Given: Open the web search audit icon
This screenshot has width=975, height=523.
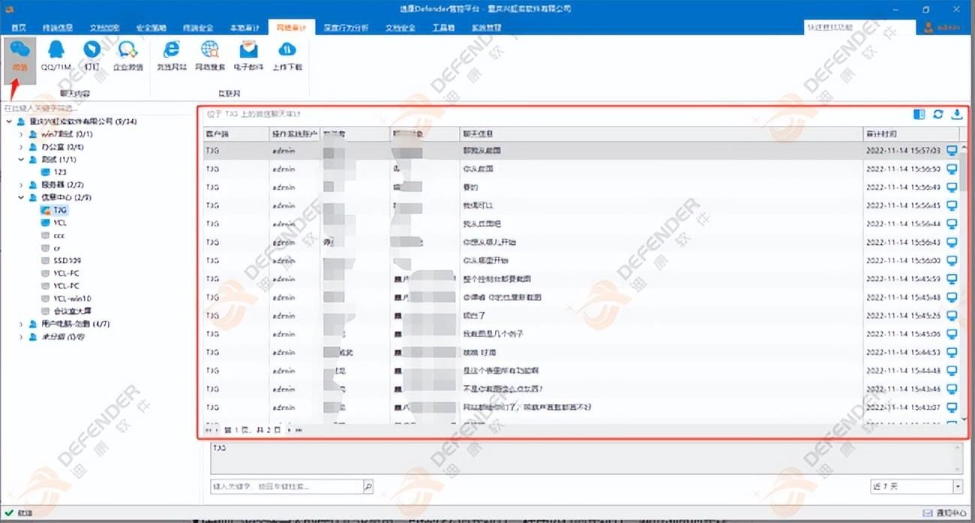Looking at the screenshot, I should point(210,56).
